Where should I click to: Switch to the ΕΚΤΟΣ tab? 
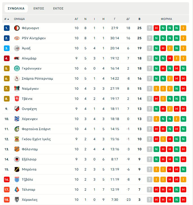(58, 8)
